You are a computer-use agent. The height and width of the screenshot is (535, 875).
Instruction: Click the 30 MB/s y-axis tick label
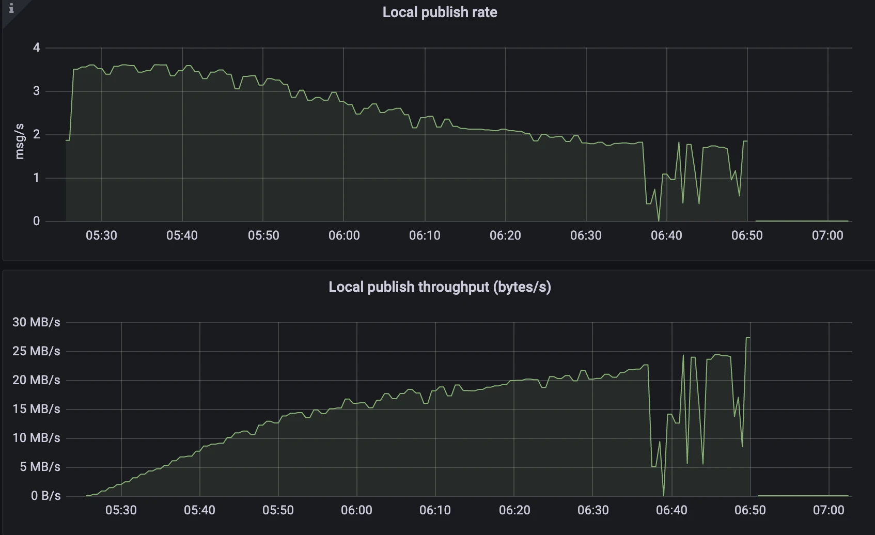click(36, 322)
